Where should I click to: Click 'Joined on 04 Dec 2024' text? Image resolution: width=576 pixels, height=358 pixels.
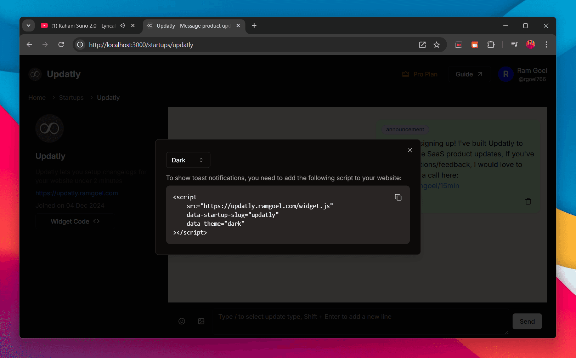pyautogui.click(x=70, y=206)
